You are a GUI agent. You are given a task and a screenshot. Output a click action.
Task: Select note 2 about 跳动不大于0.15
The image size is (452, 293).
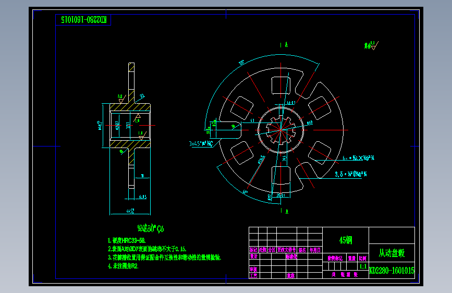pyautogui.click(x=147, y=249)
